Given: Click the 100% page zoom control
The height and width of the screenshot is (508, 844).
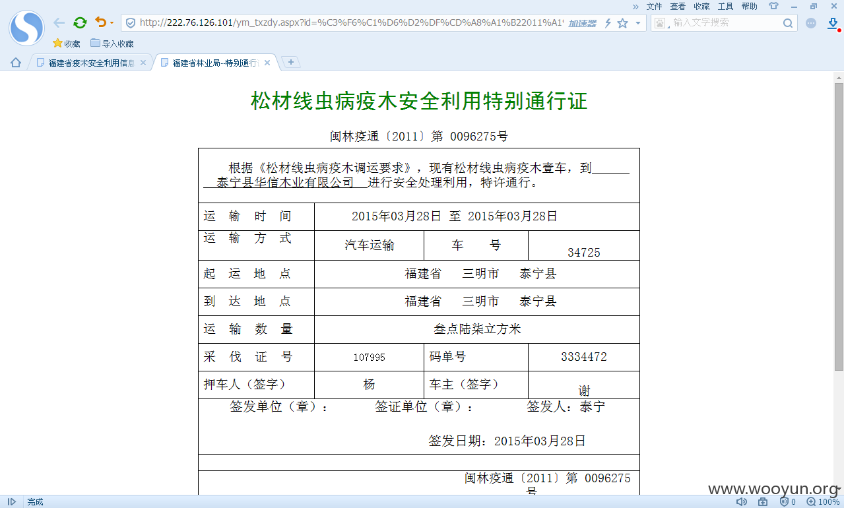Looking at the screenshot, I should pyautogui.click(x=823, y=501).
